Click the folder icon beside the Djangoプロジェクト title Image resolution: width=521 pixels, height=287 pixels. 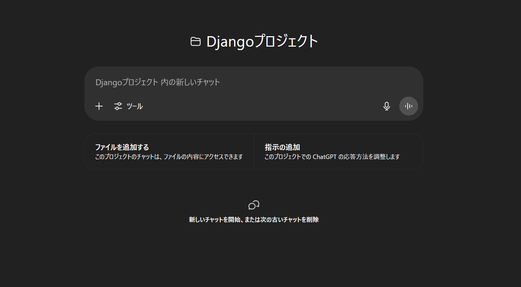[x=195, y=41]
